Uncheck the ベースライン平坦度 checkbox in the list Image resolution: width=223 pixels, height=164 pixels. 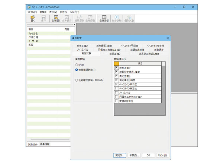click(x=116, y=84)
